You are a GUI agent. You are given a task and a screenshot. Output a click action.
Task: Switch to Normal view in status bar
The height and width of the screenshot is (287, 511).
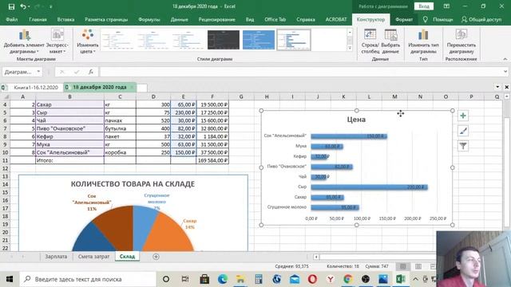(x=402, y=266)
